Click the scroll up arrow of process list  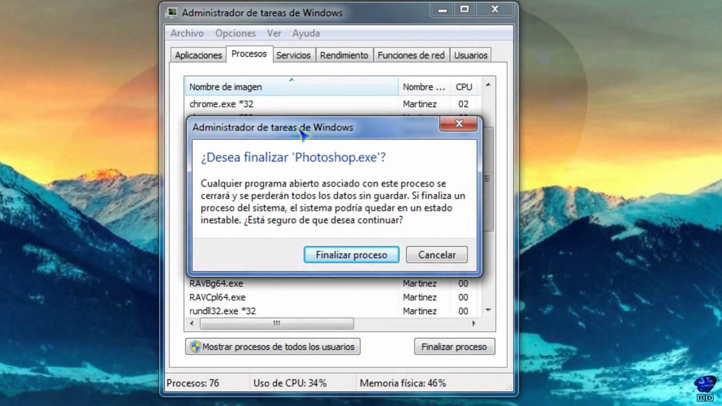tap(488, 85)
